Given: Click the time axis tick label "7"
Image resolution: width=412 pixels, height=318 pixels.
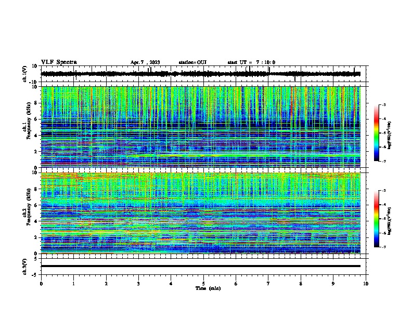Looking at the screenshot, I should pos(268,284).
